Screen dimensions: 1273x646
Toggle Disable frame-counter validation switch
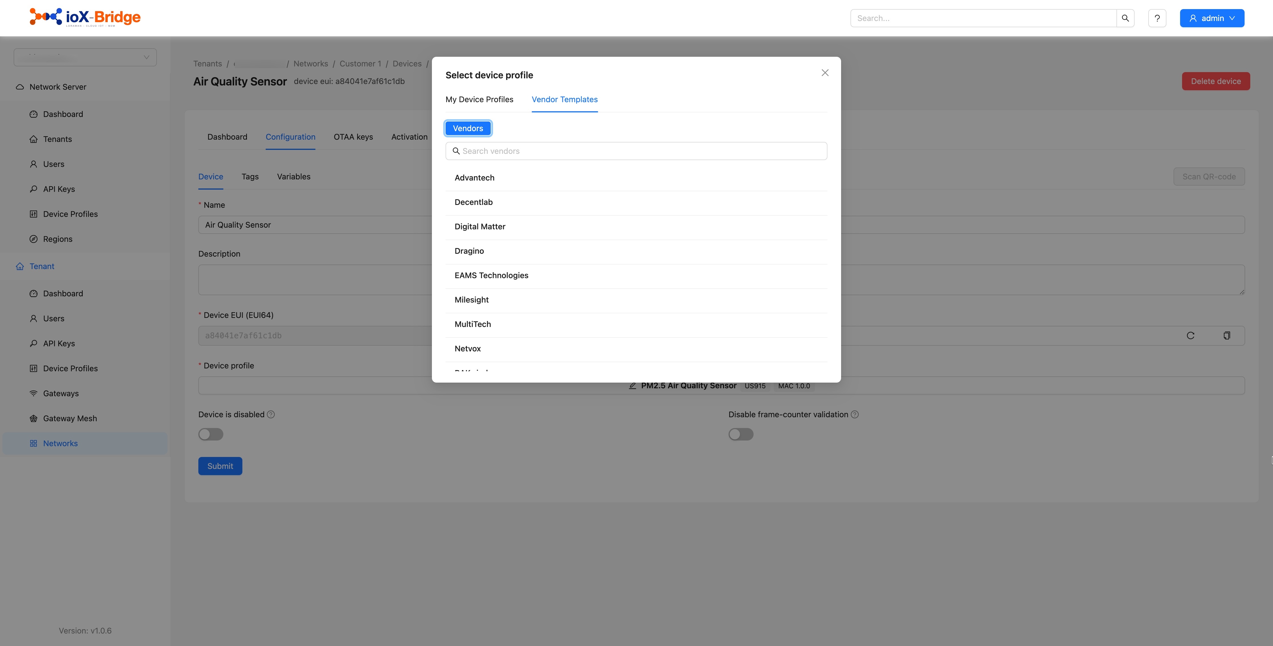pos(740,434)
